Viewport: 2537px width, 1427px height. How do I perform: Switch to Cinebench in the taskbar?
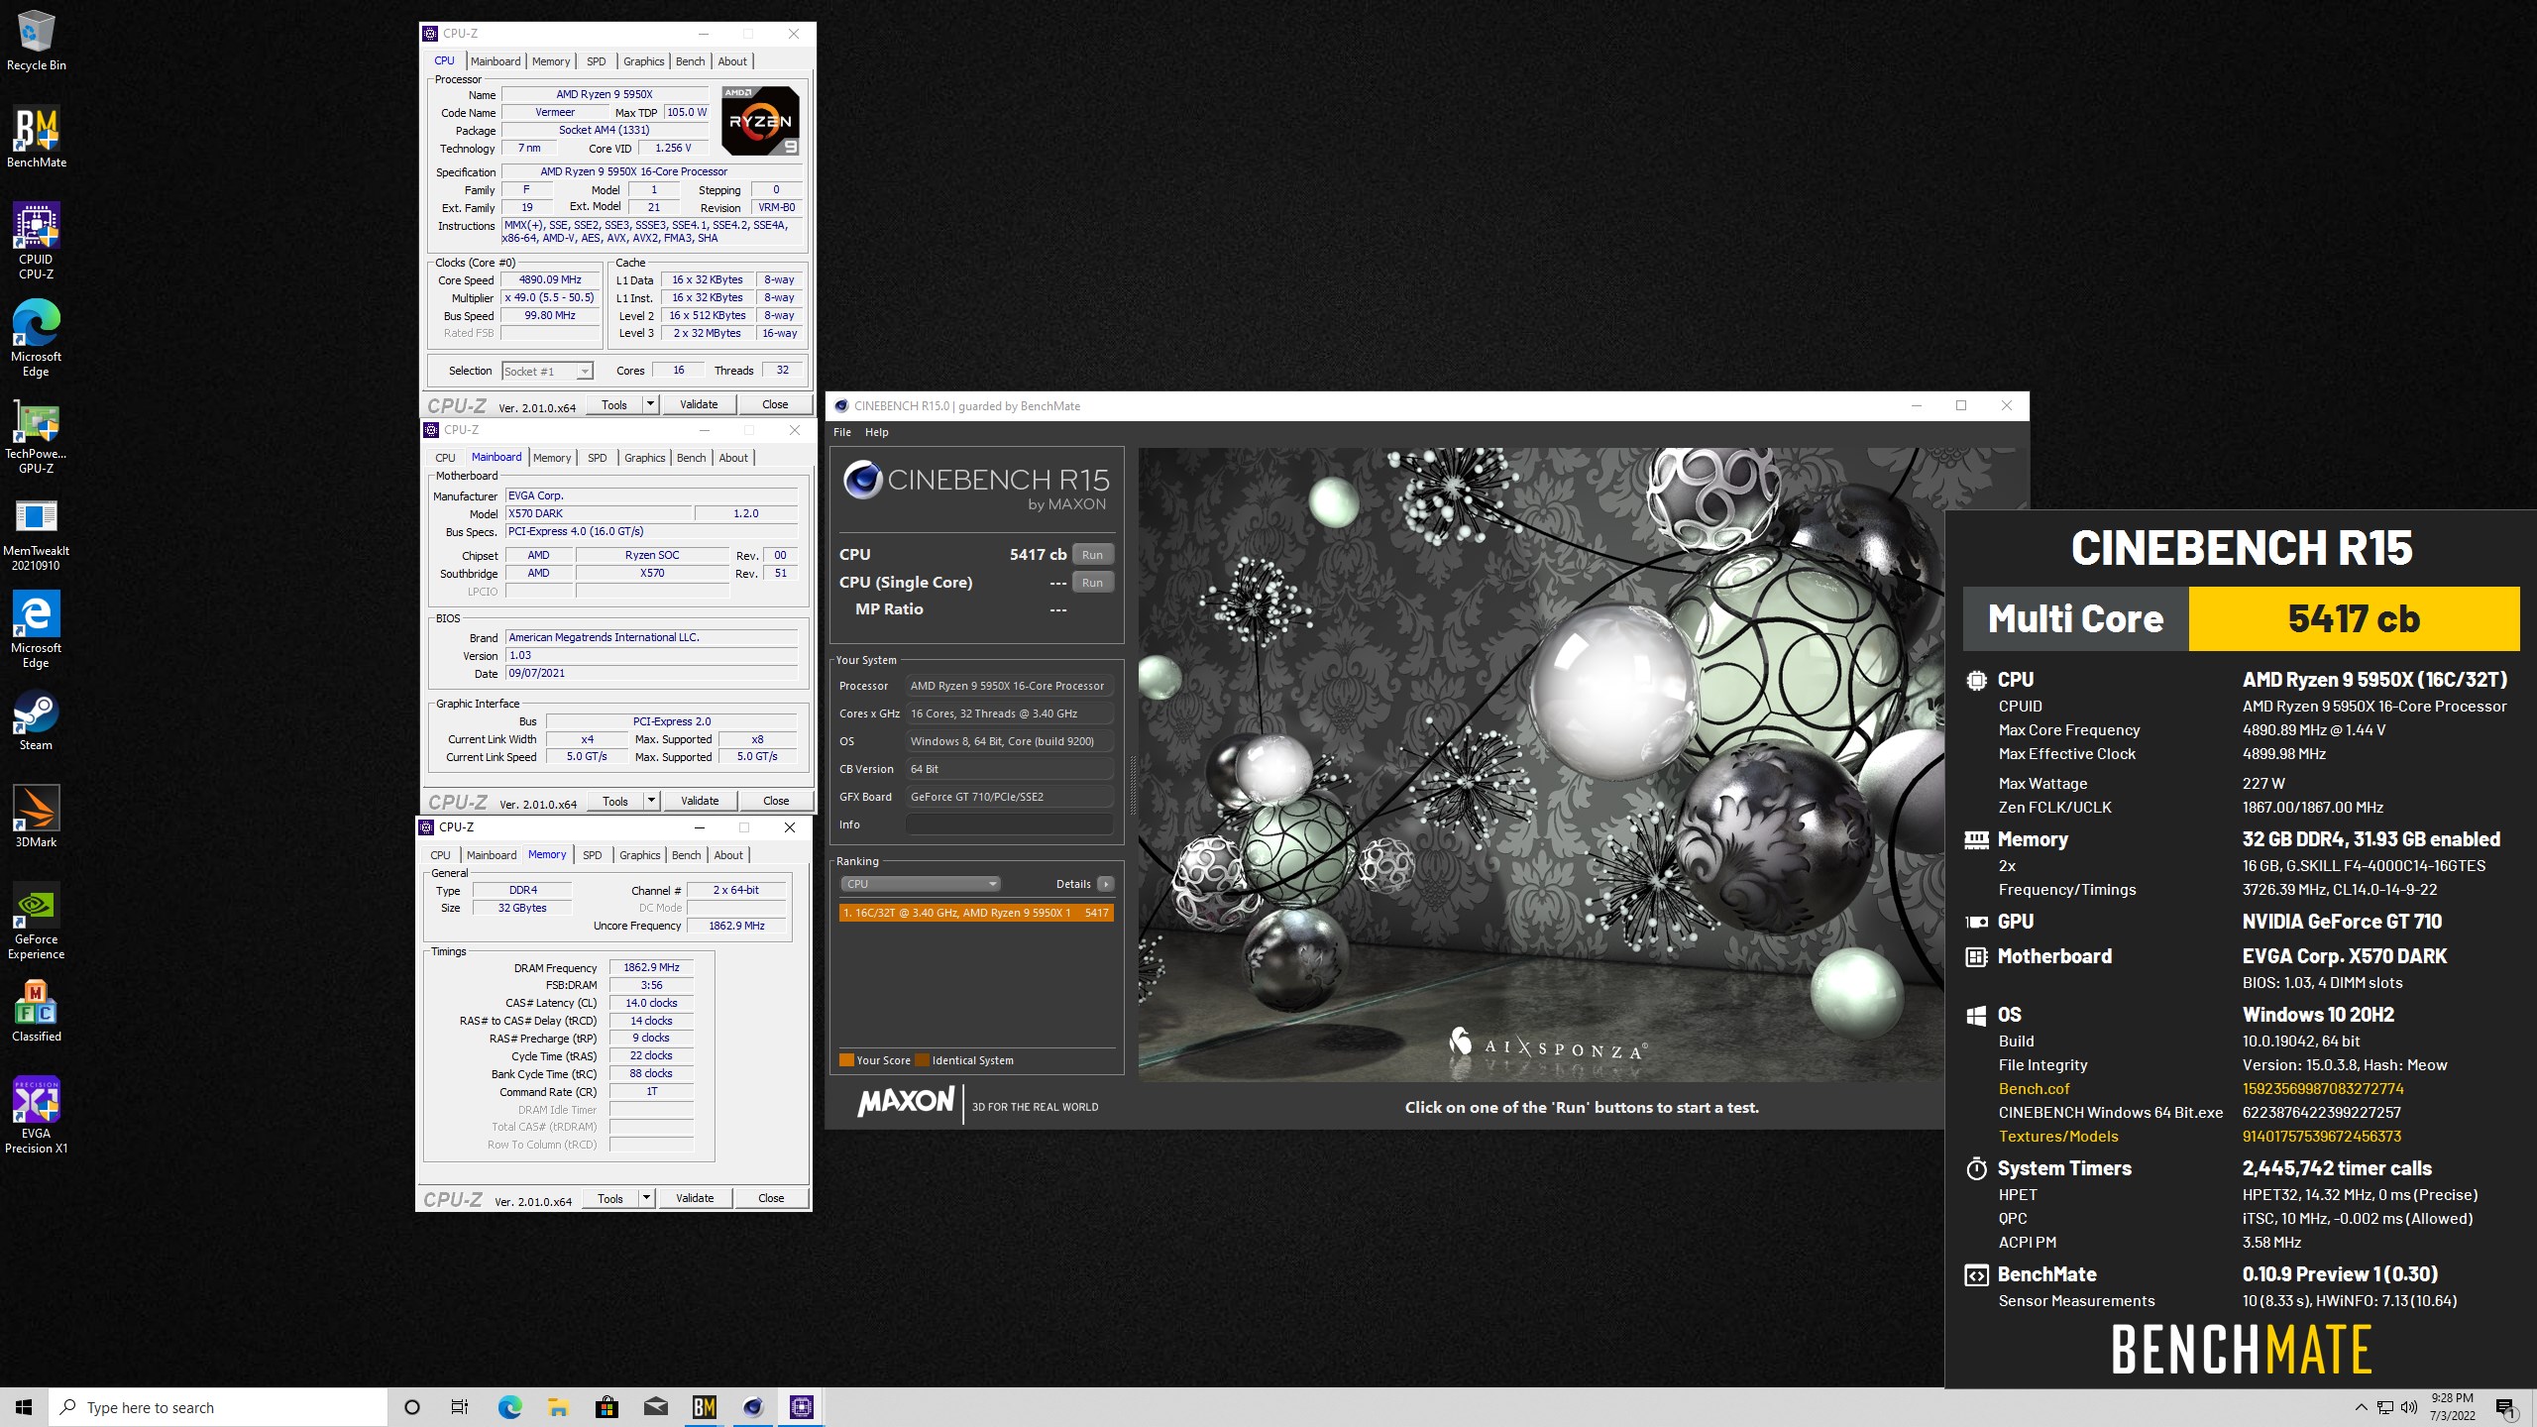click(753, 1407)
